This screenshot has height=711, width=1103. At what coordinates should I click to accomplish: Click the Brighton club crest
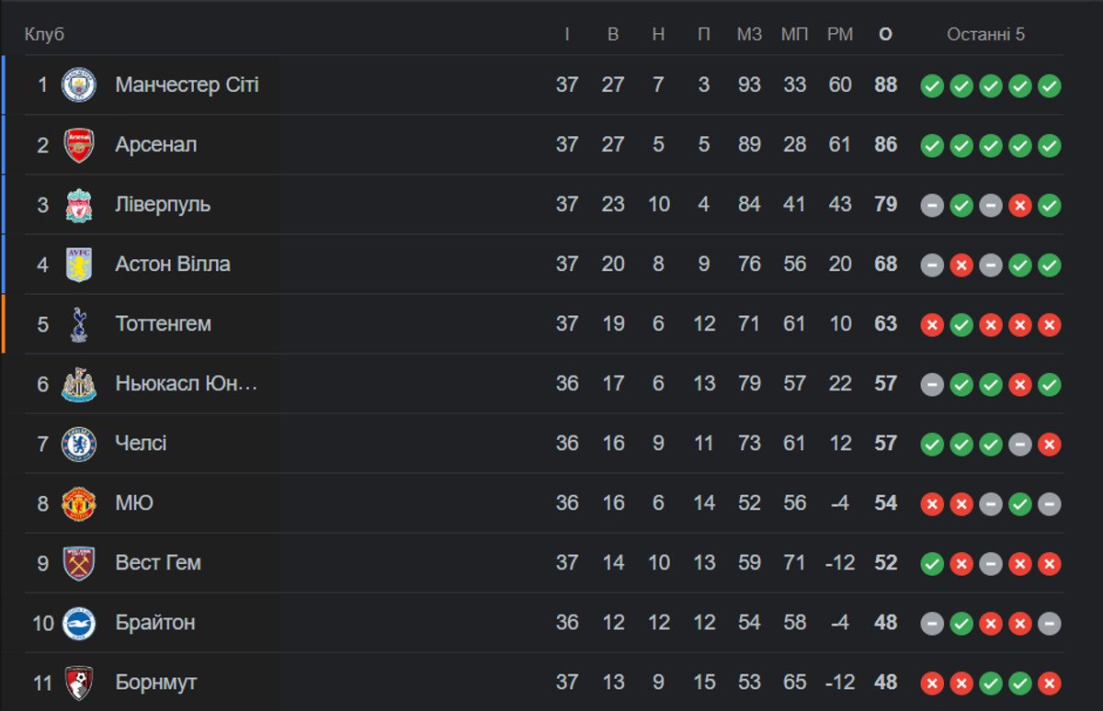[x=78, y=623]
